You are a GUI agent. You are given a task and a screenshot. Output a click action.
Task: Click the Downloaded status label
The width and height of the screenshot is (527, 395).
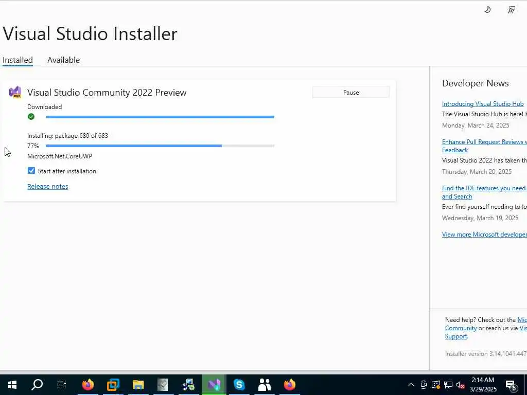point(44,107)
